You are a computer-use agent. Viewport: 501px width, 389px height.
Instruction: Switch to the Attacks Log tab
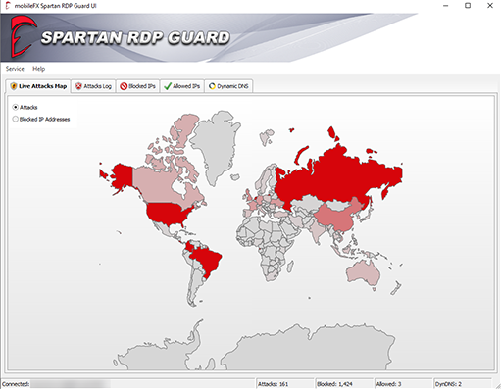(x=93, y=86)
